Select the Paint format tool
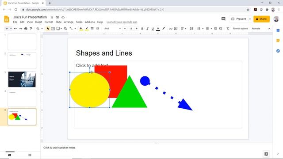 coord(31,29)
